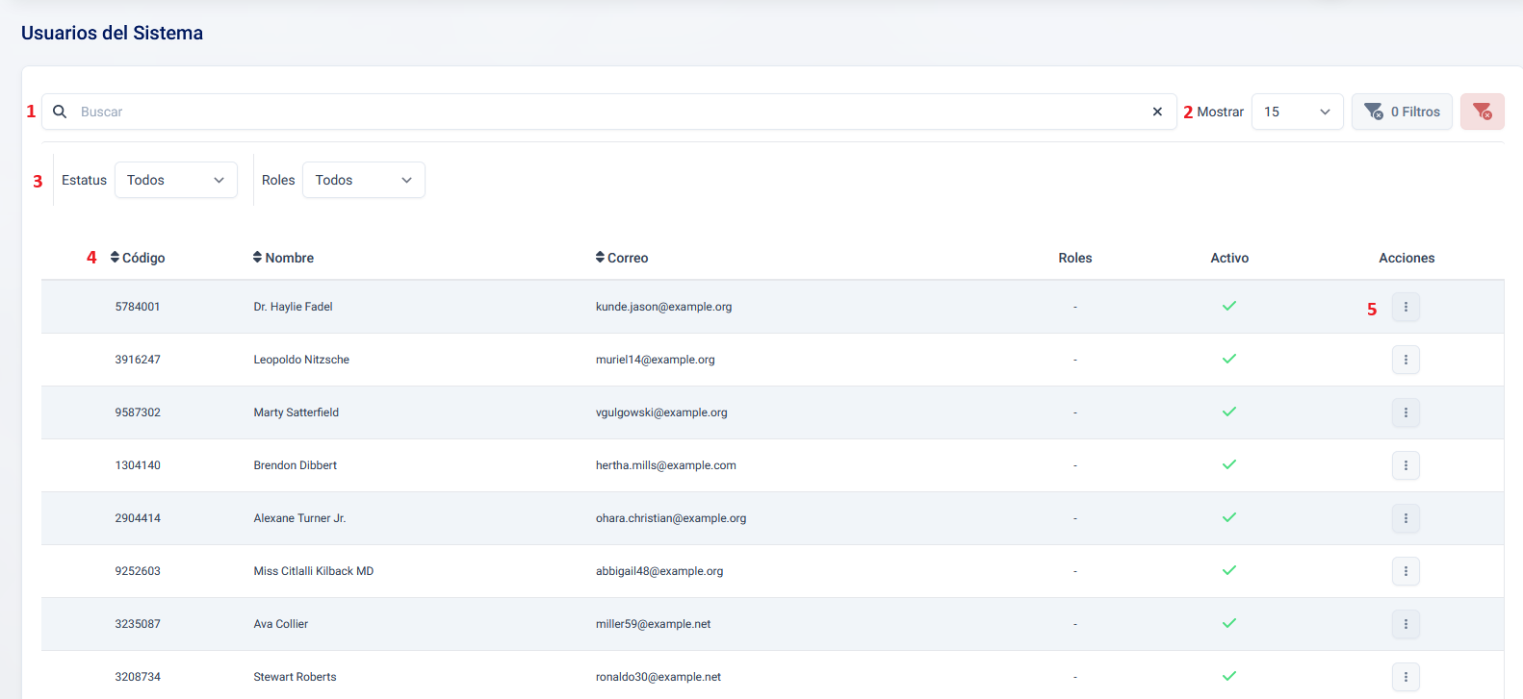Open actions menu for Leopoldo Nitzsche
This screenshot has height=699, width=1523.
tap(1406, 360)
